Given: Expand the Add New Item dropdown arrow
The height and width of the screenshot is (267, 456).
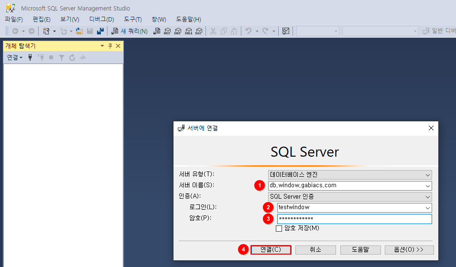Looking at the screenshot, I should (x=71, y=31).
